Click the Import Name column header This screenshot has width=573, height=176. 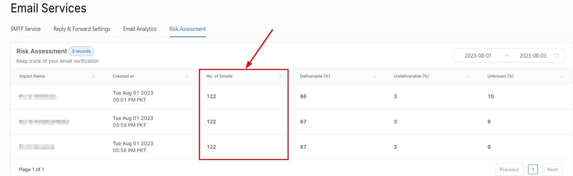click(32, 76)
